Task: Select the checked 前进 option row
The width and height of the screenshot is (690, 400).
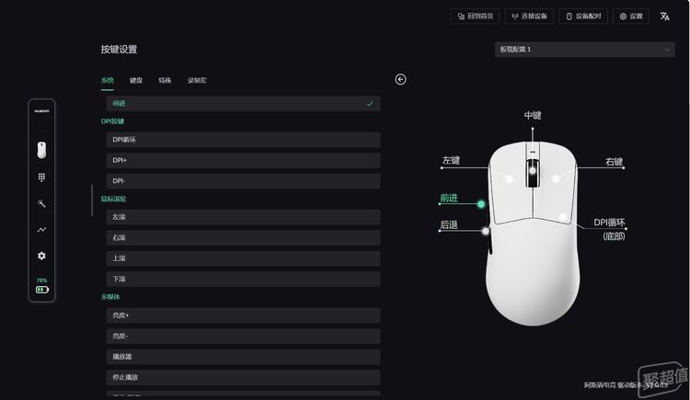Action: pos(244,103)
